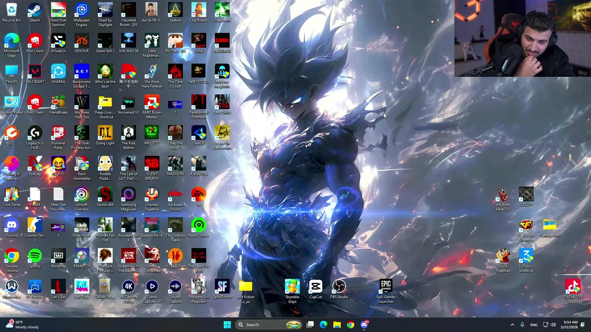The height and width of the screenshot is (332, 591).
Task: Select the Ubisoft Connect icon
Action: (82, 199)
